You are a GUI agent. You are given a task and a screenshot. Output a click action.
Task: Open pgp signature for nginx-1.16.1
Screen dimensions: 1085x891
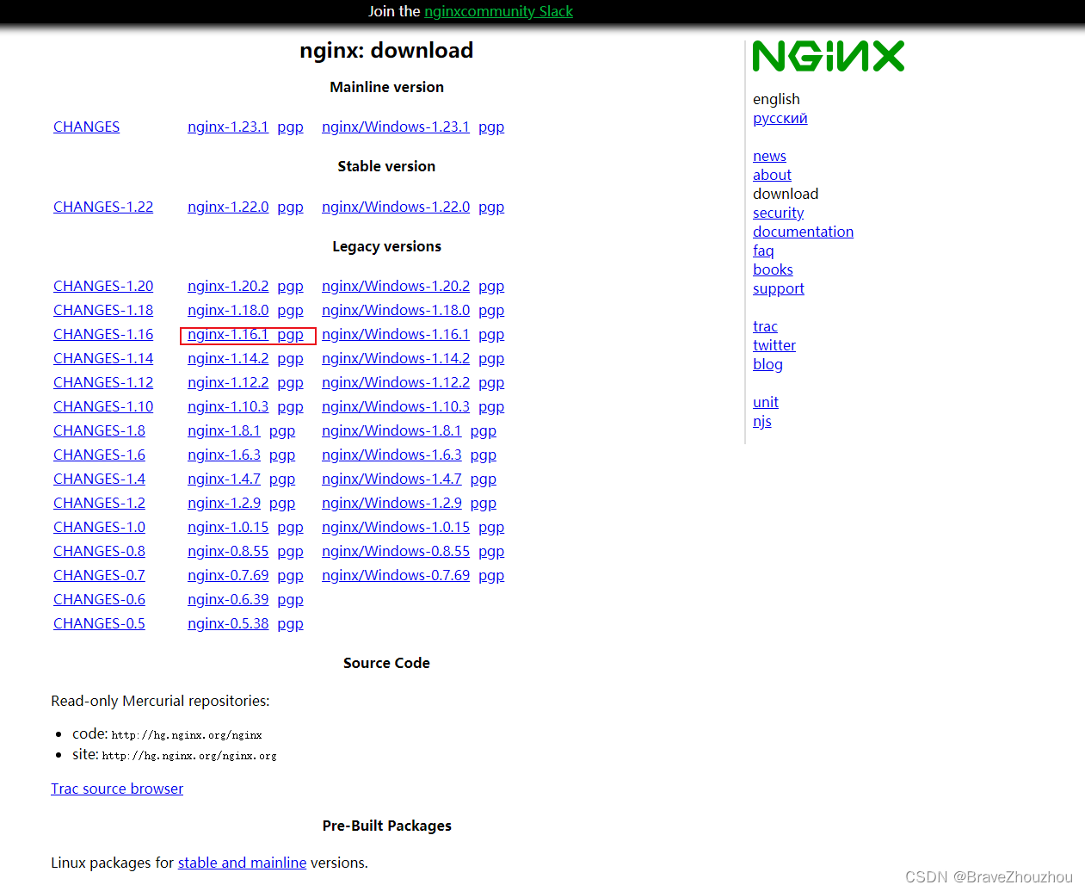tap(290, 334)
